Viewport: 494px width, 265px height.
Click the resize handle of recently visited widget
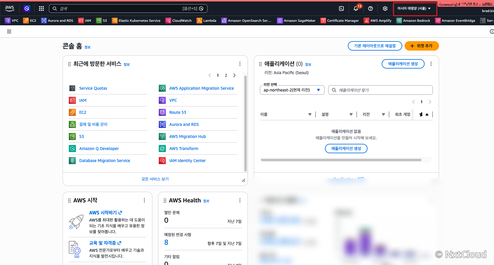point(243,180)
